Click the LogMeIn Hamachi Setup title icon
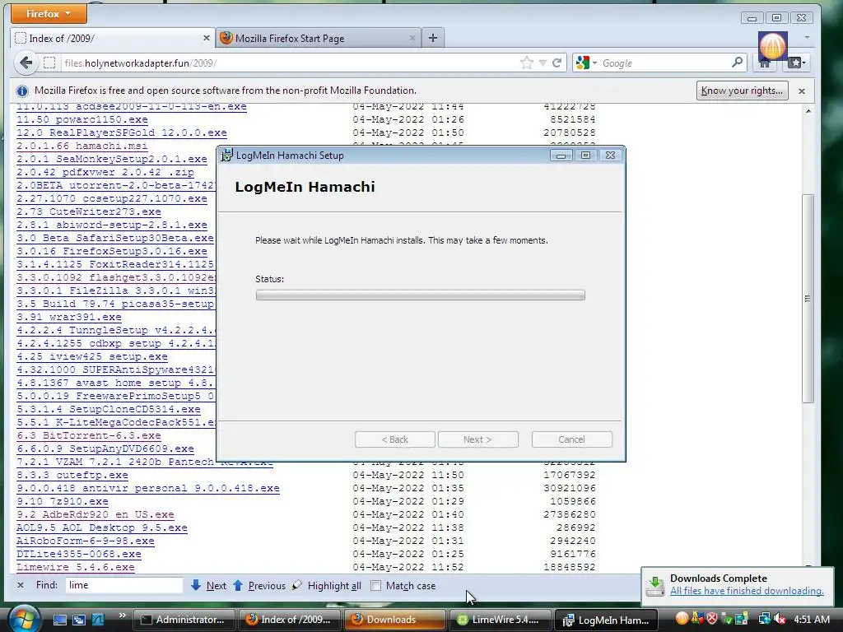This screenshot has width=843, height=632. pyautogui.click(x=227, y=156)
